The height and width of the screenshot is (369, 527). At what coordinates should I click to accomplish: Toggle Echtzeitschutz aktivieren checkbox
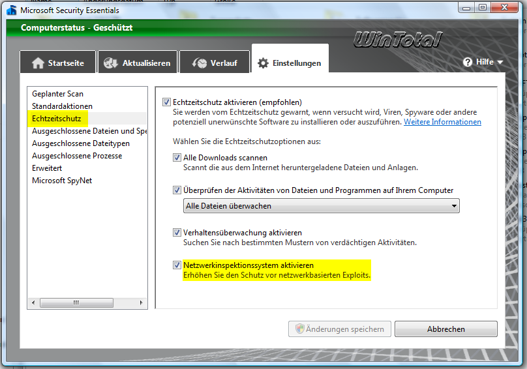(x=166, y=102)
